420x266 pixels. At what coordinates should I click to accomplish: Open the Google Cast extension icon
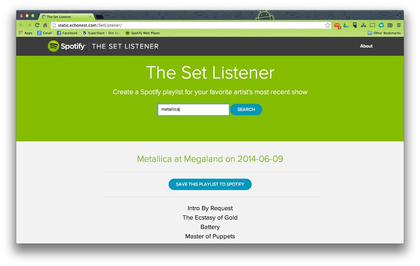pos(372,25)
